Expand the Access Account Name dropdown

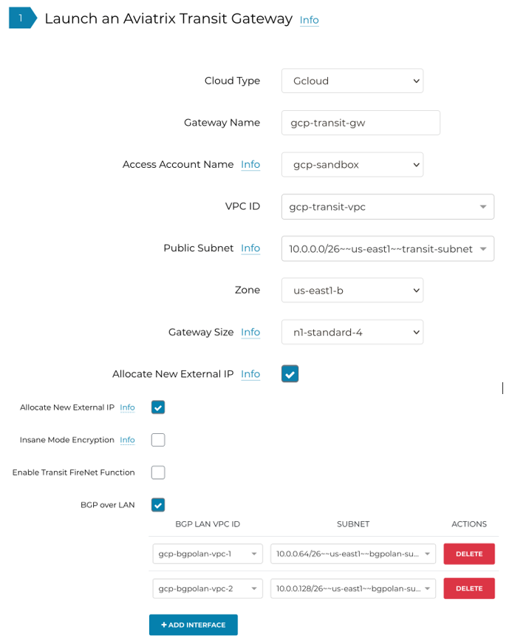(x=352, y=164)
